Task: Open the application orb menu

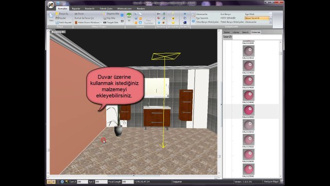Action: click(51, 5)
